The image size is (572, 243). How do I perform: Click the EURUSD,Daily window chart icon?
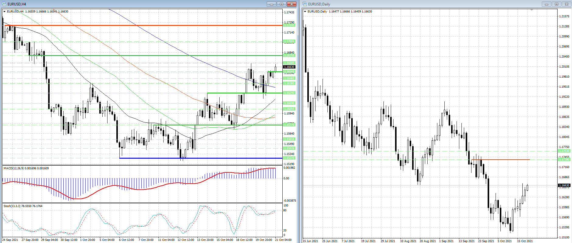[x=305, y=4]
